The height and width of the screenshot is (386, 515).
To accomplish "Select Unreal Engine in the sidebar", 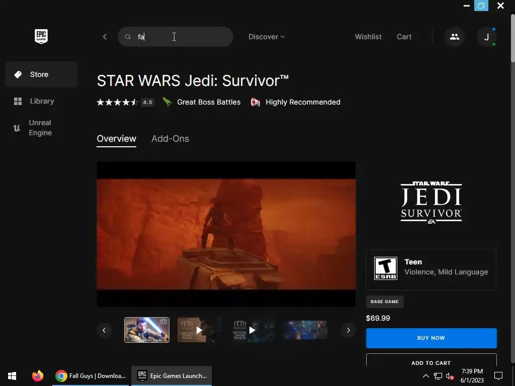I will pyautogui.click(x=41, y=128).
